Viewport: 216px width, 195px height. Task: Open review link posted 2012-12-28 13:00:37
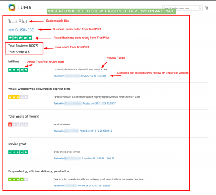pos(84,158)
